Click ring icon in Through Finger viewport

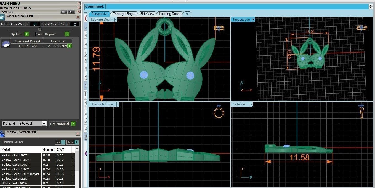tap(219, 111)
